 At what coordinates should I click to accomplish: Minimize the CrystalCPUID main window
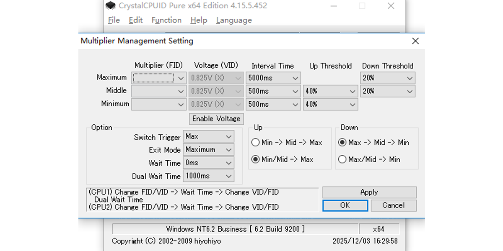point(333,6)
